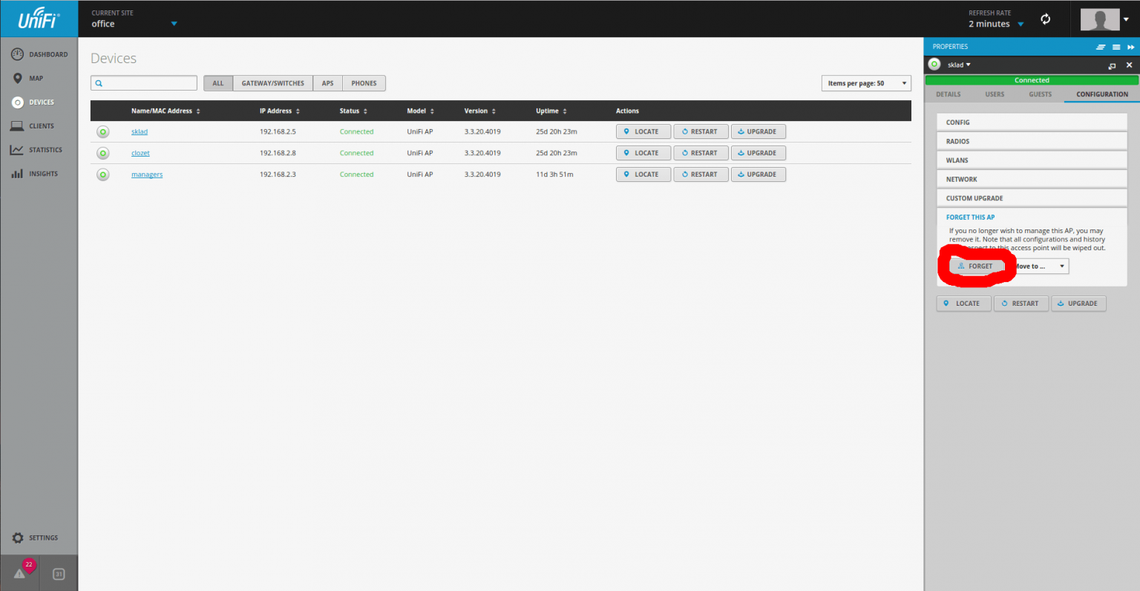Click status icon for managers row
Image resolution: width=1140 pixels, height=591 pixels.
[103, 174]
